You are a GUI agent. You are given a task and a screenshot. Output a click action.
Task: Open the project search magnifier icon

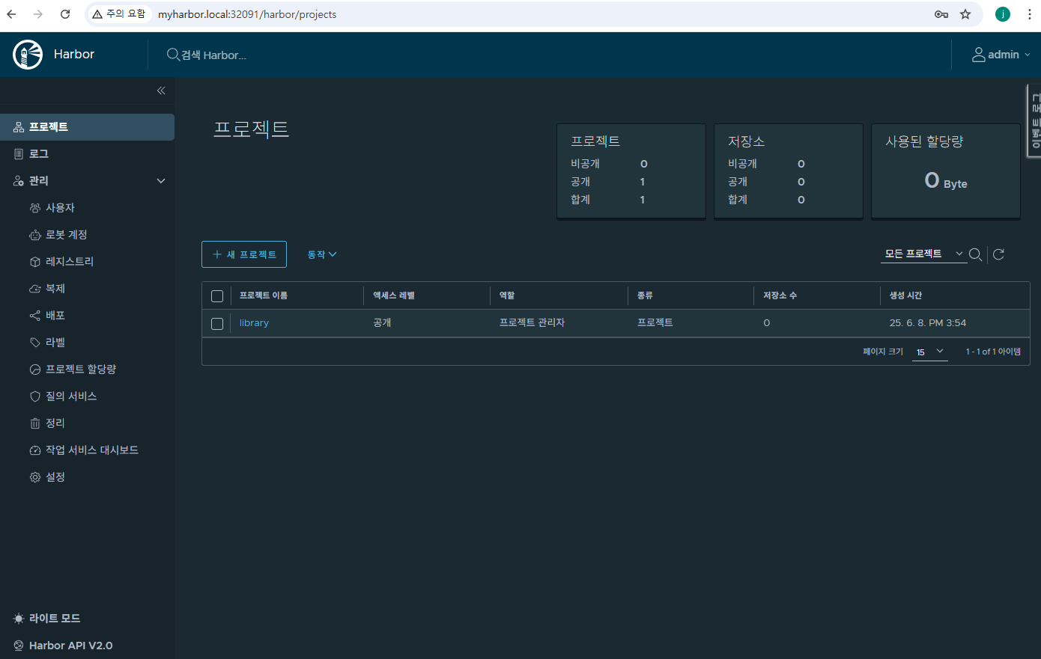[x=975, y=254]
